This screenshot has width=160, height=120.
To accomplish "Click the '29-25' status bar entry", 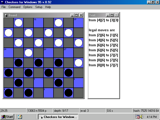I will (x=13, y=111).
